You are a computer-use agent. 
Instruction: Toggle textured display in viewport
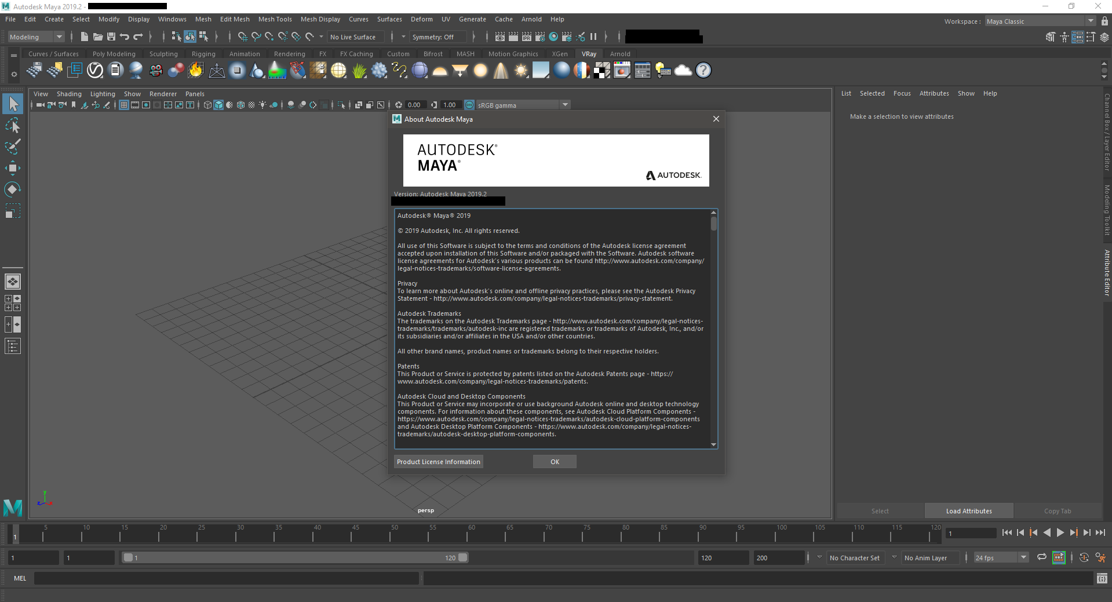pyautogui.click(x=251, y=105)
